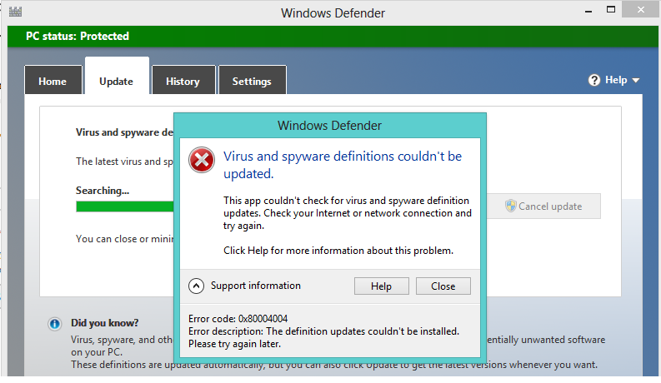Click the dialog's 'Windows Defender' title bar
Image resolution: width=661 pixels, height=383 pixels.
coord(329,126)
